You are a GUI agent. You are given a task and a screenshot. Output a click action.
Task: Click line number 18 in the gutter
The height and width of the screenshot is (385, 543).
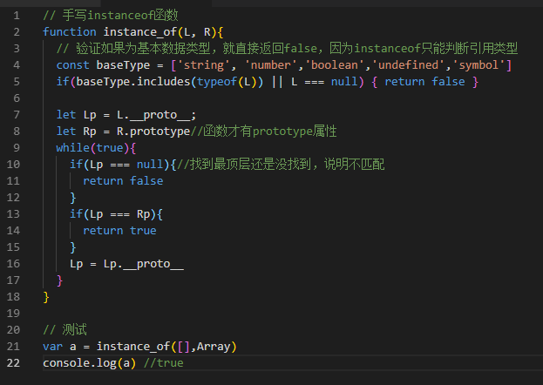(x=13, y=297)
